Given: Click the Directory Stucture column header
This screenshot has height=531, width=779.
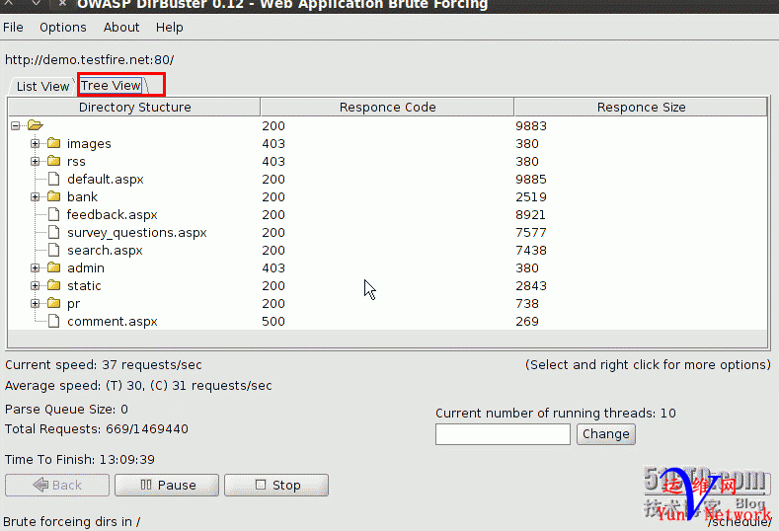Looking at the screenshot, I should tap(134, 108).
